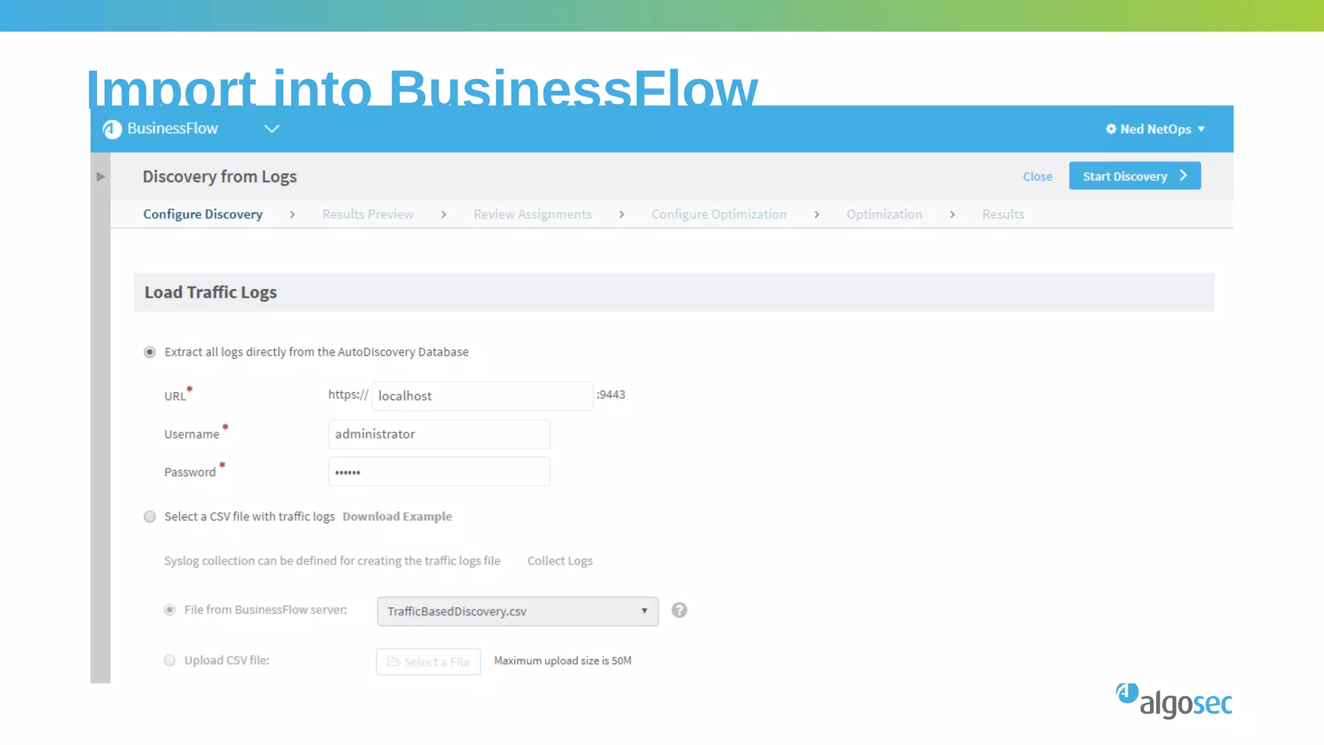The image size is (1324, 745).
Task: Click the Start Discovery button
Action: [x=1135, y=176]
